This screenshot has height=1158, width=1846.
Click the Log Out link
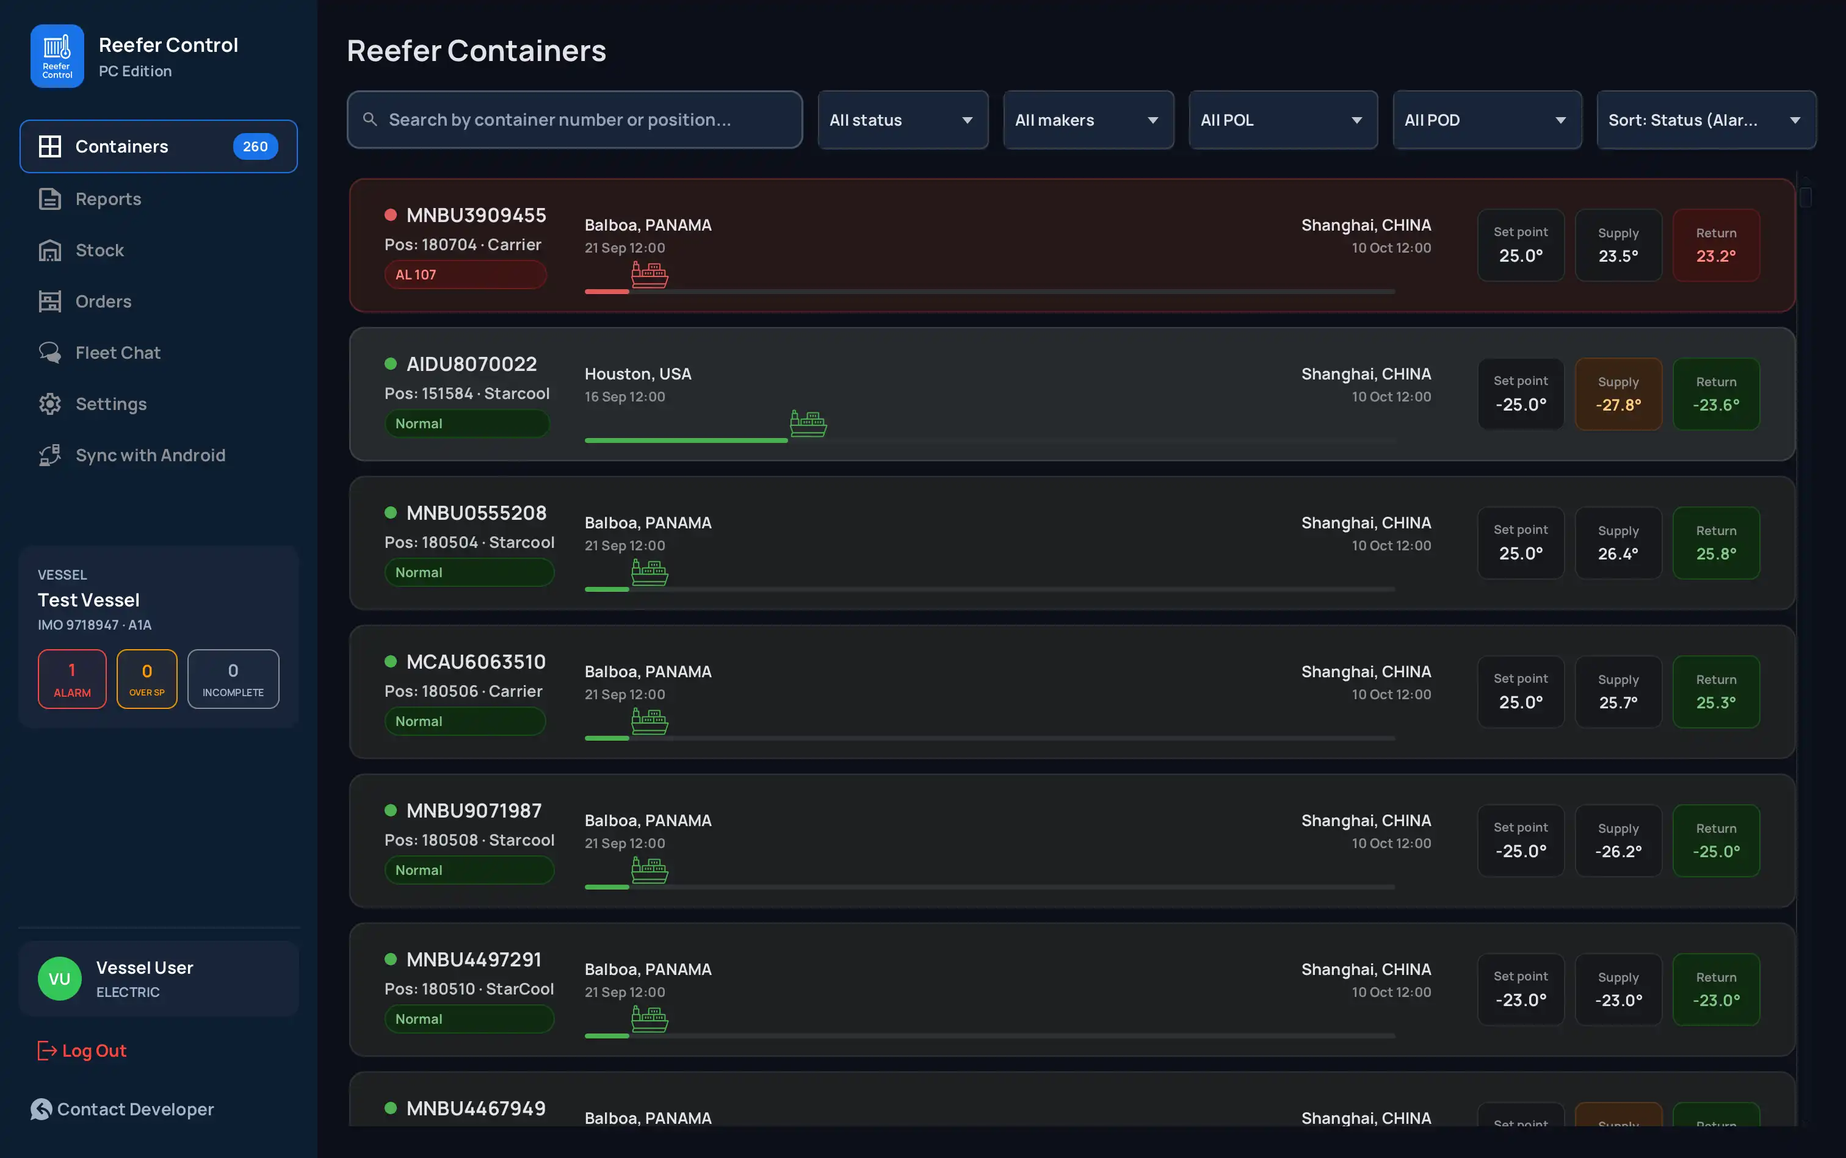coord(82,1051)
